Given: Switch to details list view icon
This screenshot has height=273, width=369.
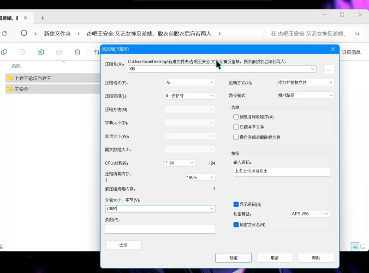Looking at the screenshot, I should (x=355, y=246).
